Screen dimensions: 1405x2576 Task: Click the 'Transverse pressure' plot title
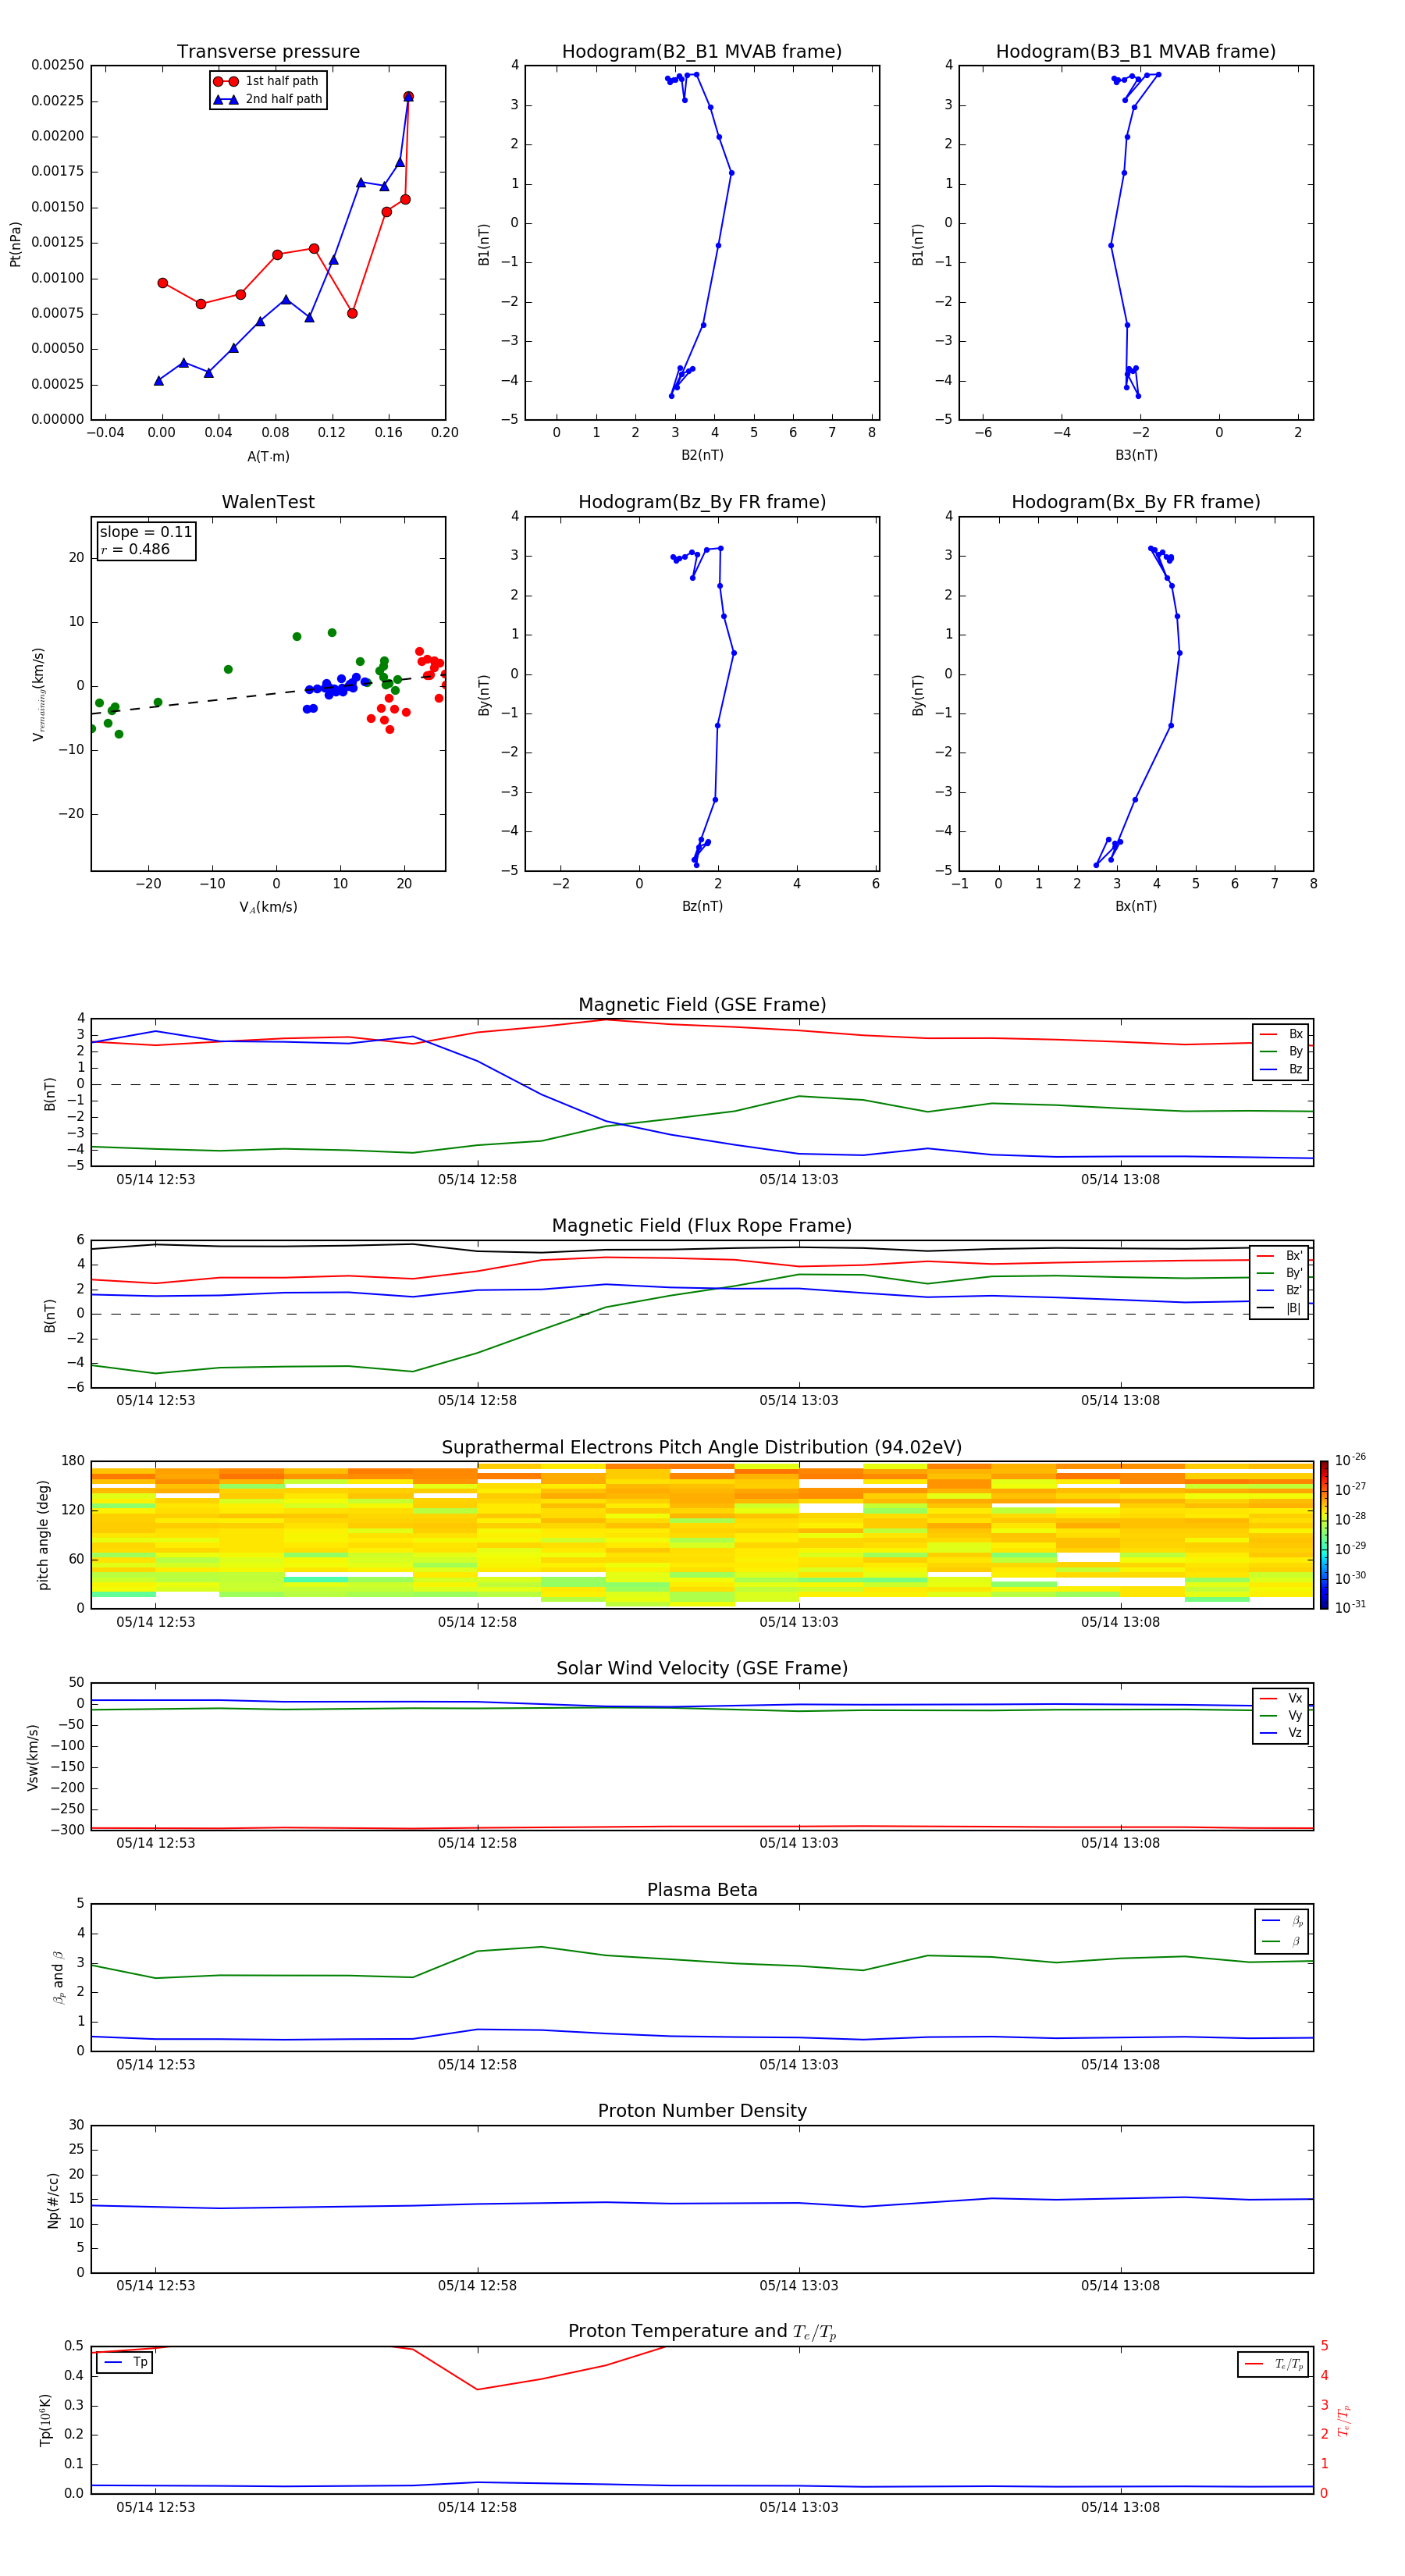click(x=268, y=51)
